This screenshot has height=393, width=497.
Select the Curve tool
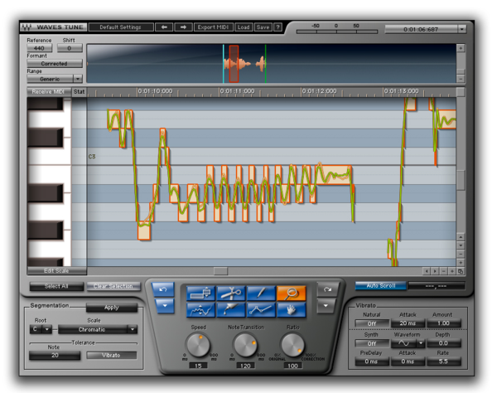[x=200, y=310]
